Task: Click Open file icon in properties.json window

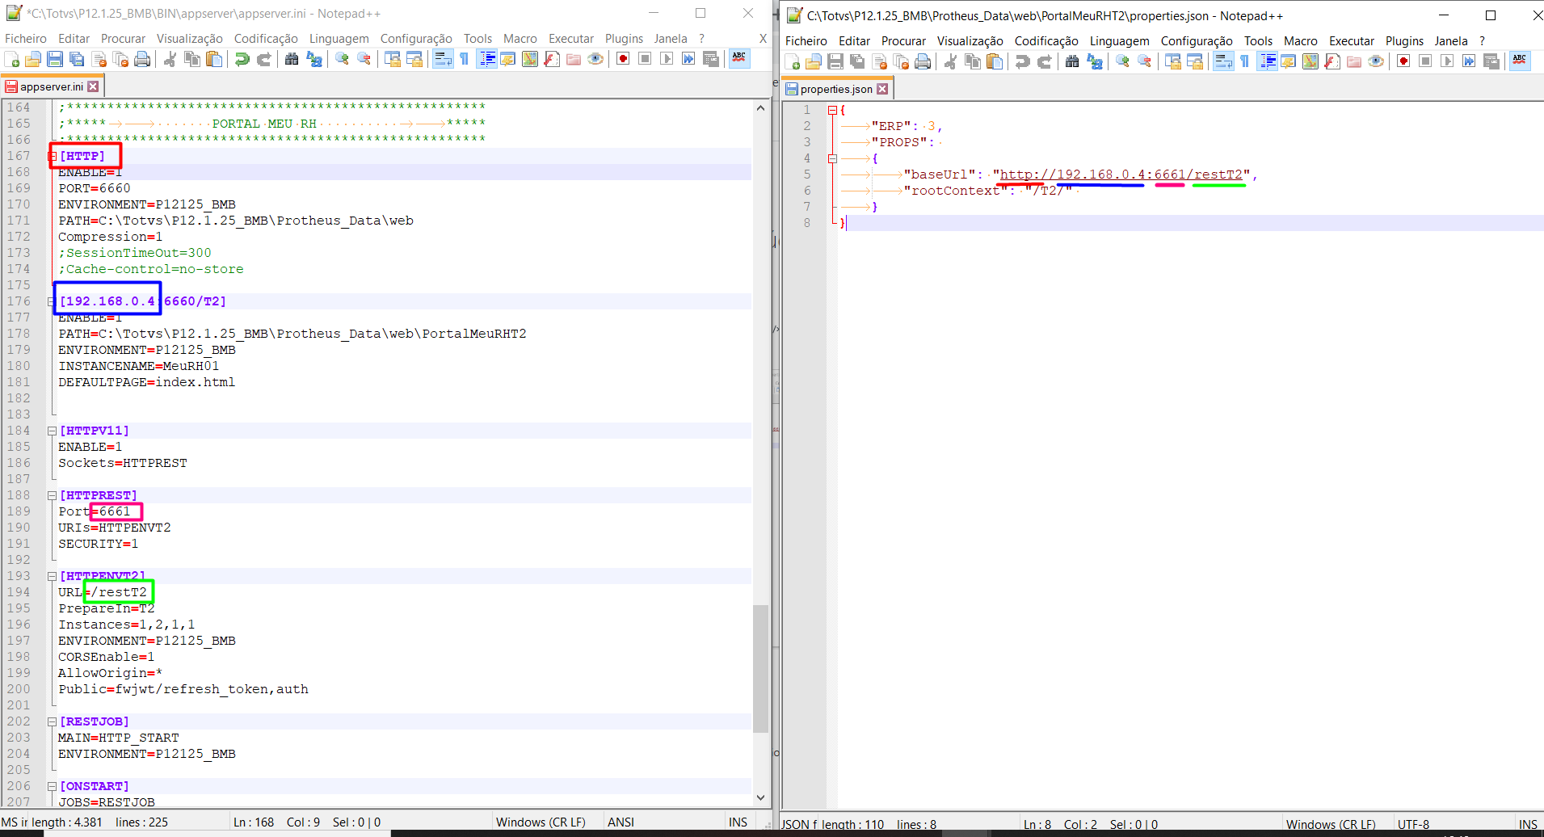Action: pos(814,61)
